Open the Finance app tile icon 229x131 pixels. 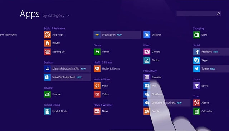point(48,94)
